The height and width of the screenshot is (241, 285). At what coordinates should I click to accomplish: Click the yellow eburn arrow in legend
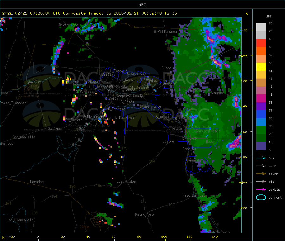(261, 174)
